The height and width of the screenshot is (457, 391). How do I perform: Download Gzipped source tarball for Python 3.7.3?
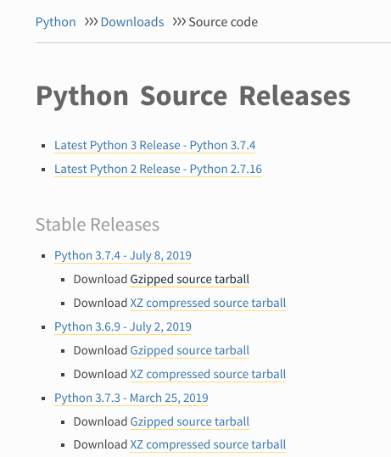189,421
